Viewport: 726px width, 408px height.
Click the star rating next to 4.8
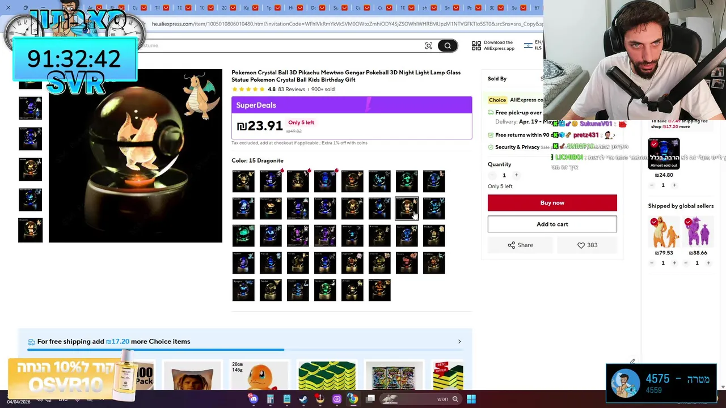(248, 89)
